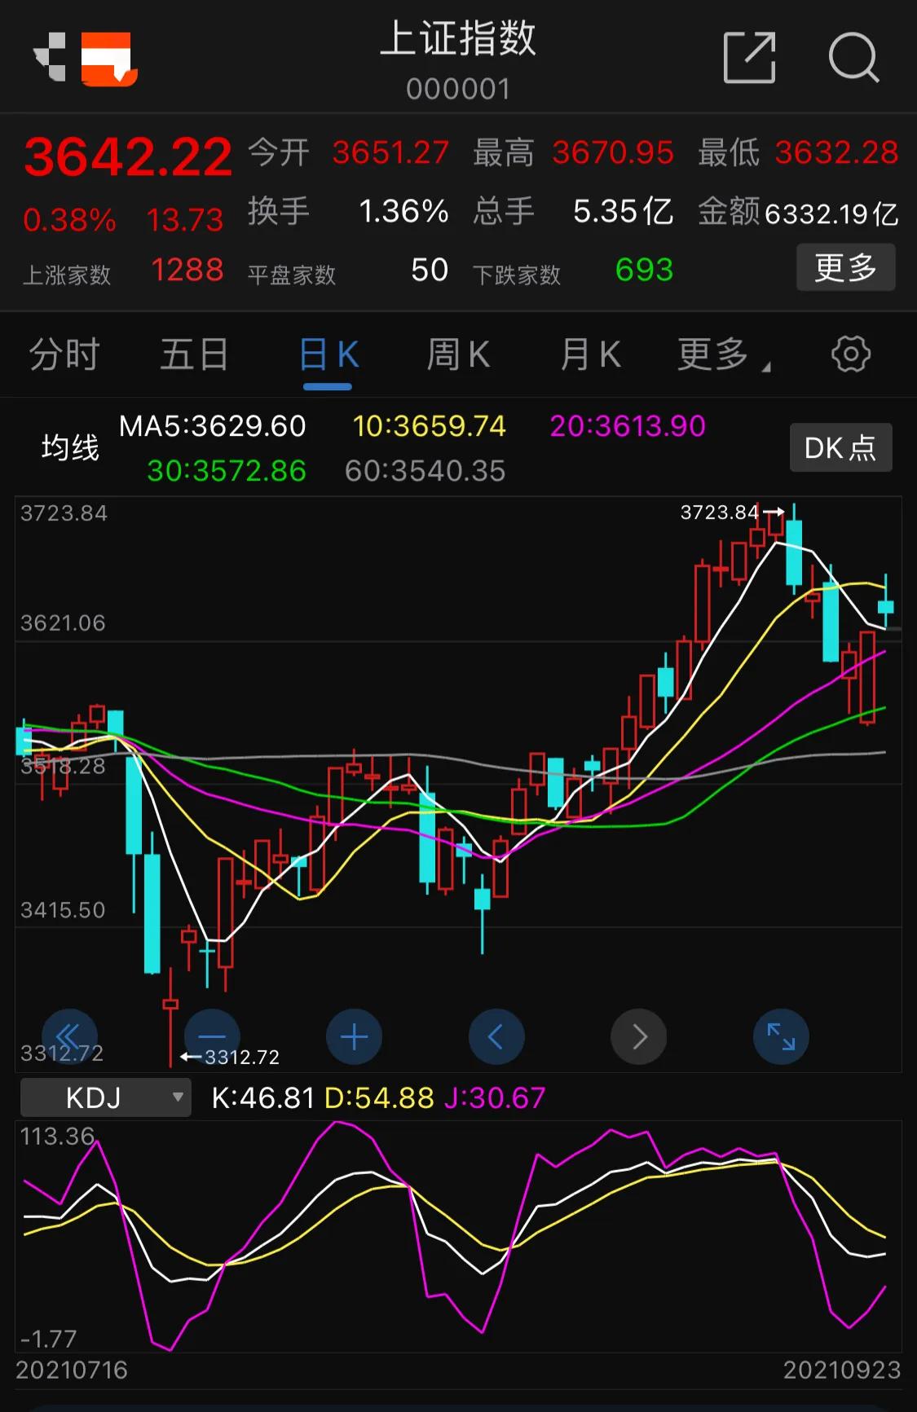This screenshot has width=917, height=1412.
Task: Tap the 3312.72 low marker on chart
Action: 230,1057
